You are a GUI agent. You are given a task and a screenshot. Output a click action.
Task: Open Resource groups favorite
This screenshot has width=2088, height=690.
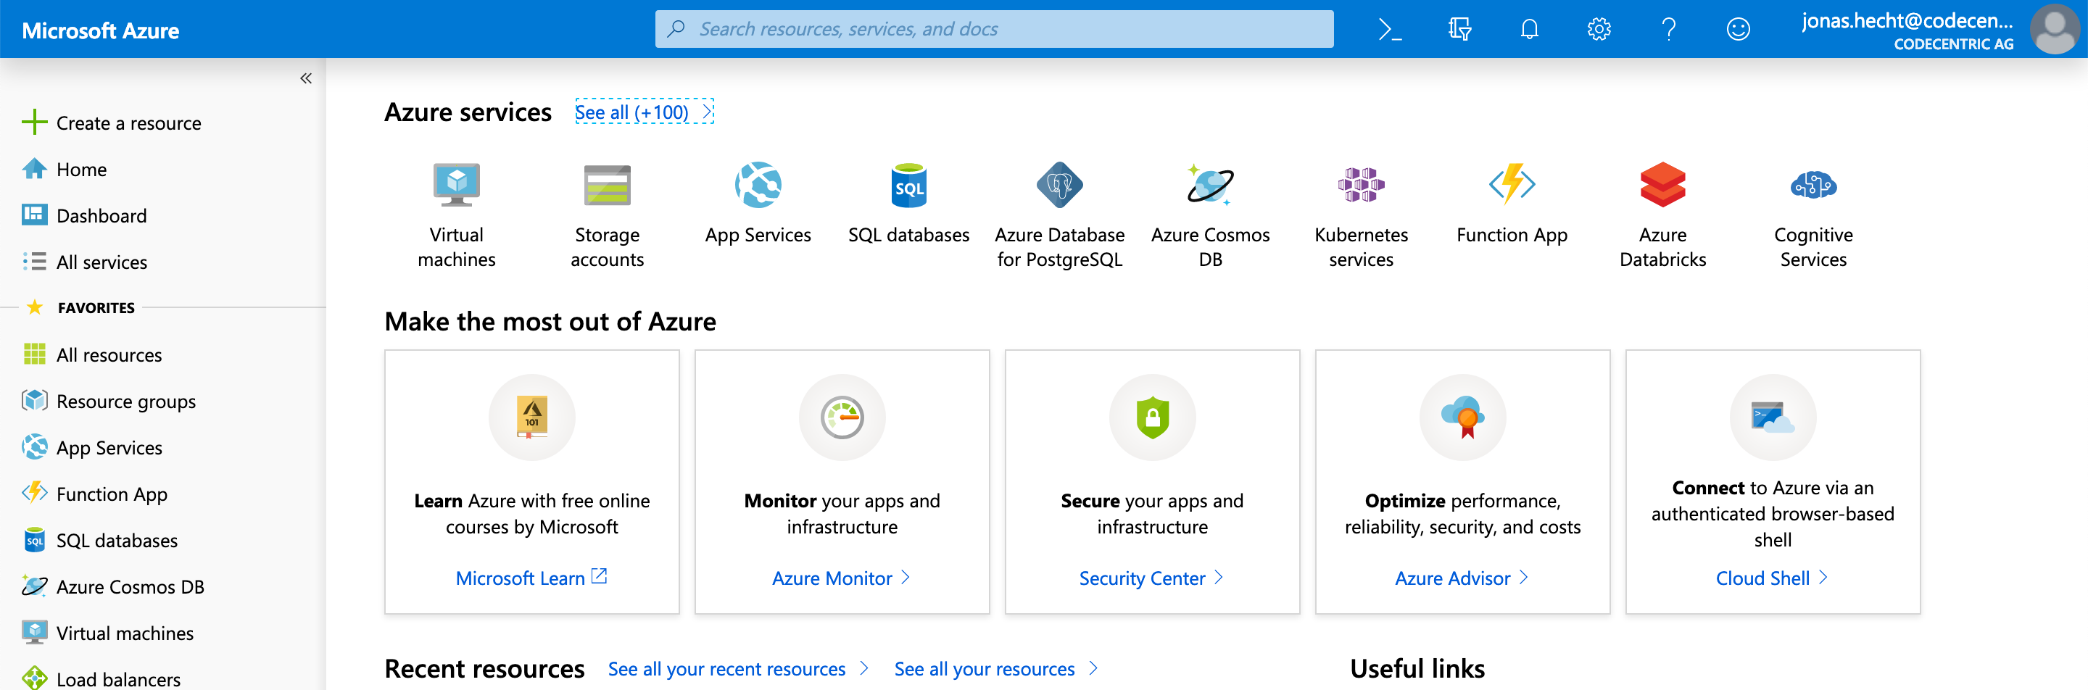[x=109, y=401]
